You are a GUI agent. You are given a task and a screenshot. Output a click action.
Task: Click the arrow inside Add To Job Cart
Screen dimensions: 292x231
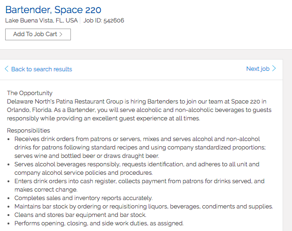pyautogui.click(x=61, y=34)
